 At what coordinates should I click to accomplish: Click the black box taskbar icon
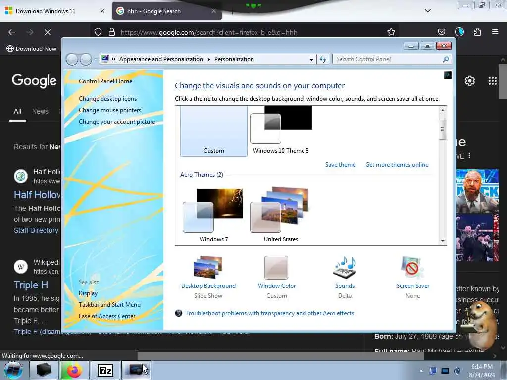click(x=44, y=370)
